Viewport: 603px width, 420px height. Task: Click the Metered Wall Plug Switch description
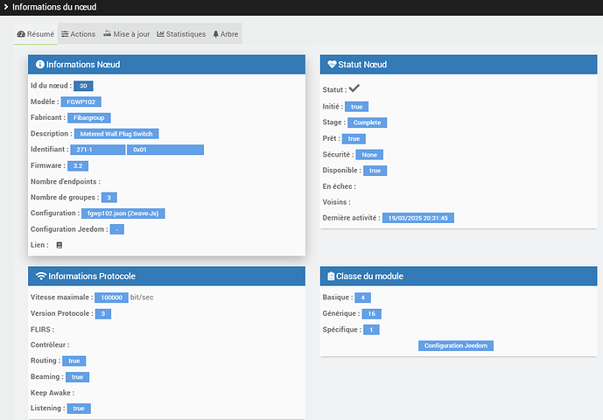pos(117,134)
